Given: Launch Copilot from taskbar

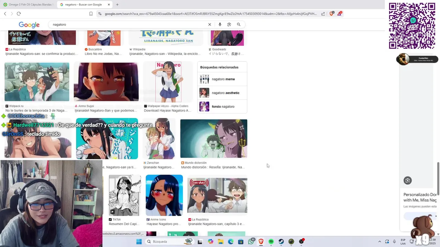Looking at the screenshot, I should tap(210, 242).
